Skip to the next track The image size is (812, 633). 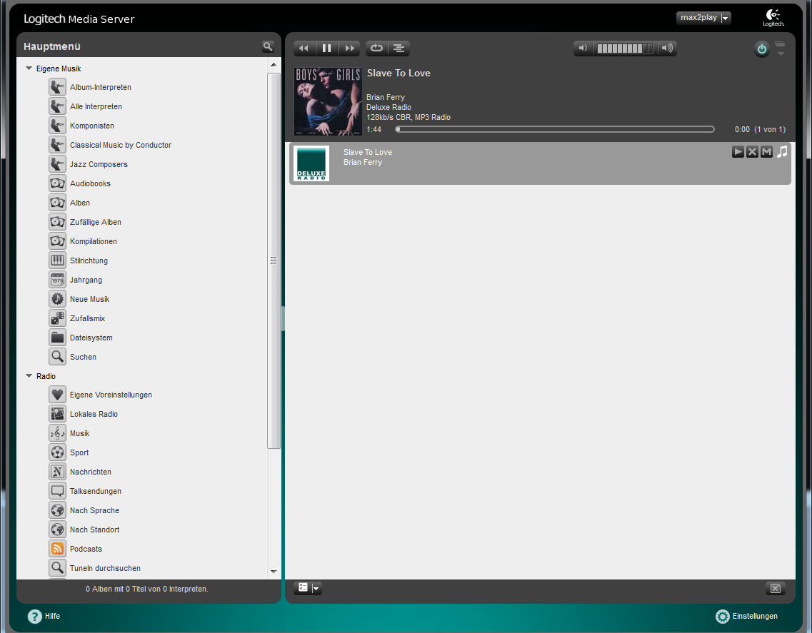[x=349, y=48]
